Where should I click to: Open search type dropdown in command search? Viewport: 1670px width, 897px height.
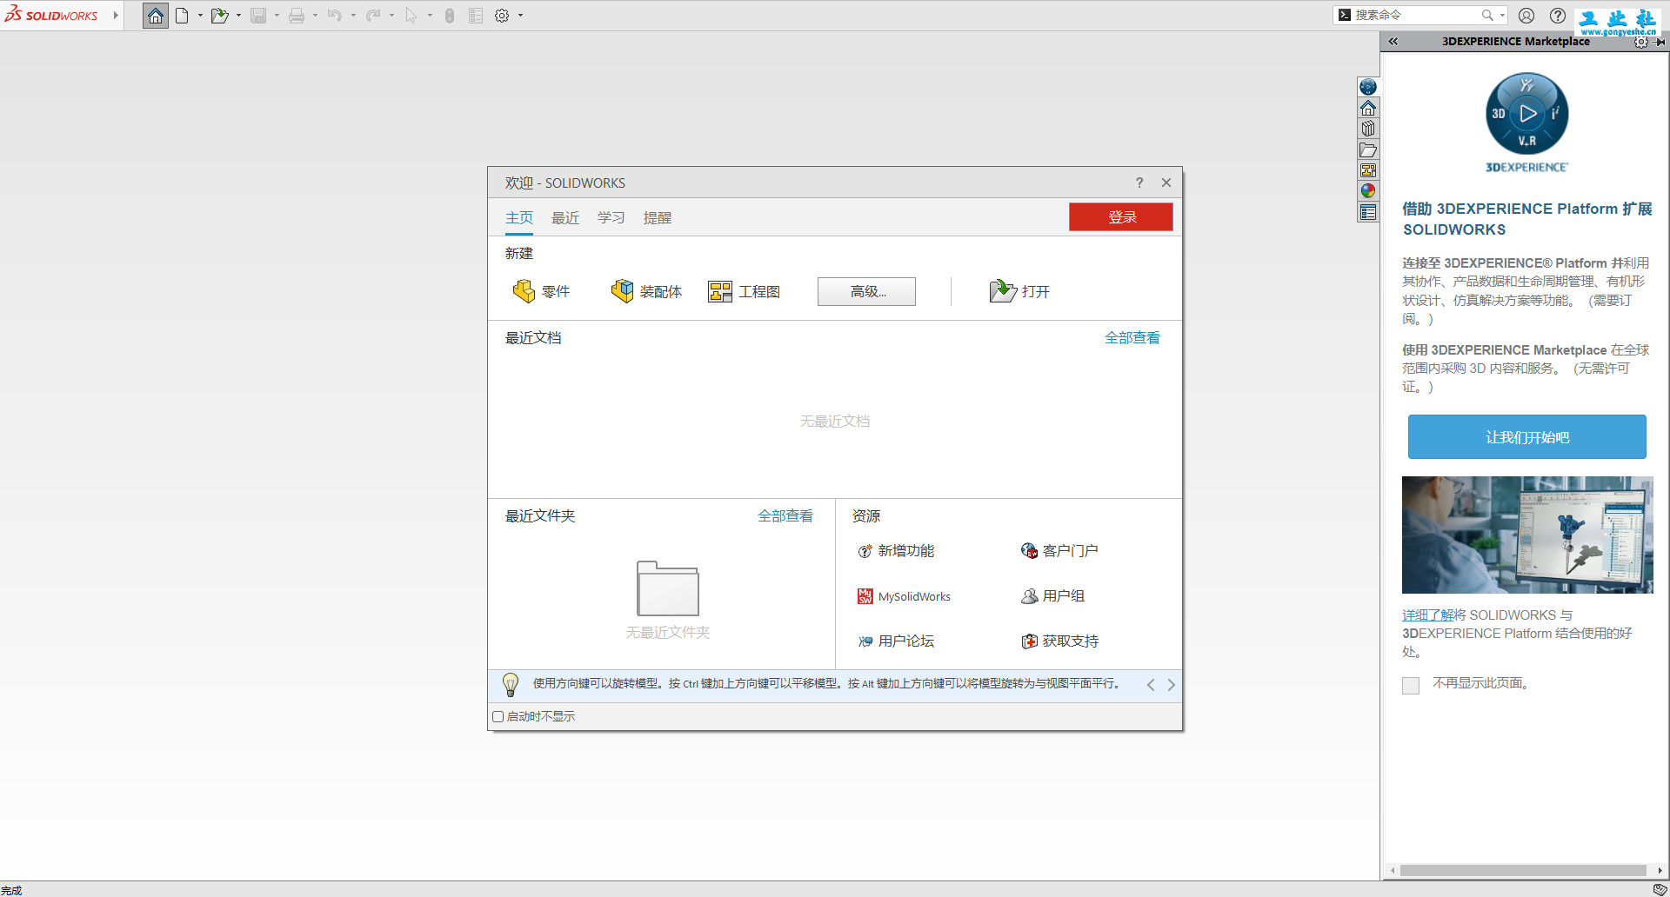tap(1502, 15)
